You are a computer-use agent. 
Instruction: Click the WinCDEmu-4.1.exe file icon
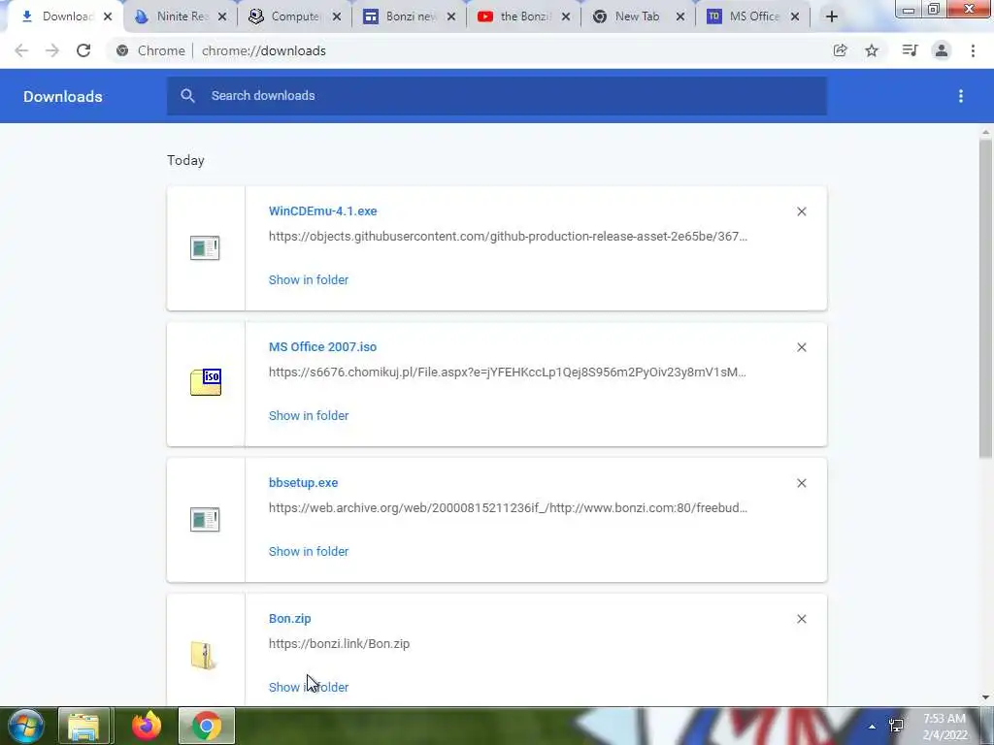click(x=205, y=247)
